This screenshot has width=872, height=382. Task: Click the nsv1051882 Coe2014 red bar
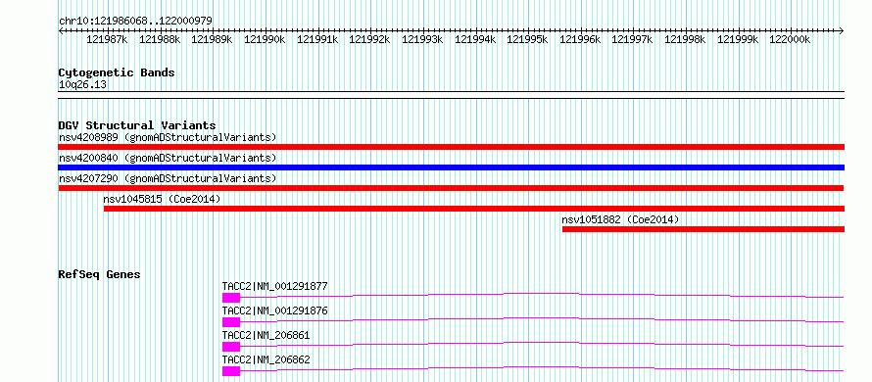(702, 229)
